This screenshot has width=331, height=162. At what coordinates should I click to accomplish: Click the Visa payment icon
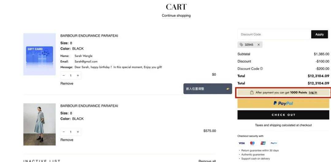click(242, 143)
